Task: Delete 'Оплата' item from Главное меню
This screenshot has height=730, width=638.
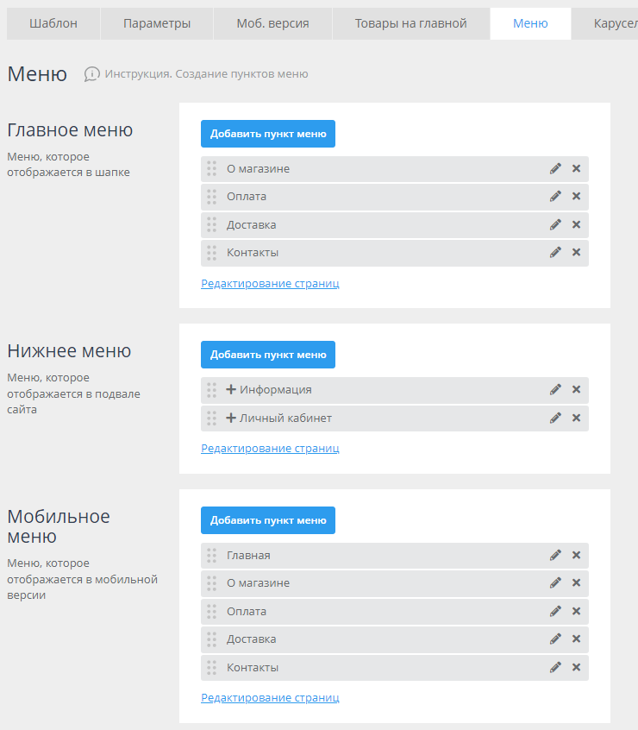Action: [576, 197]
